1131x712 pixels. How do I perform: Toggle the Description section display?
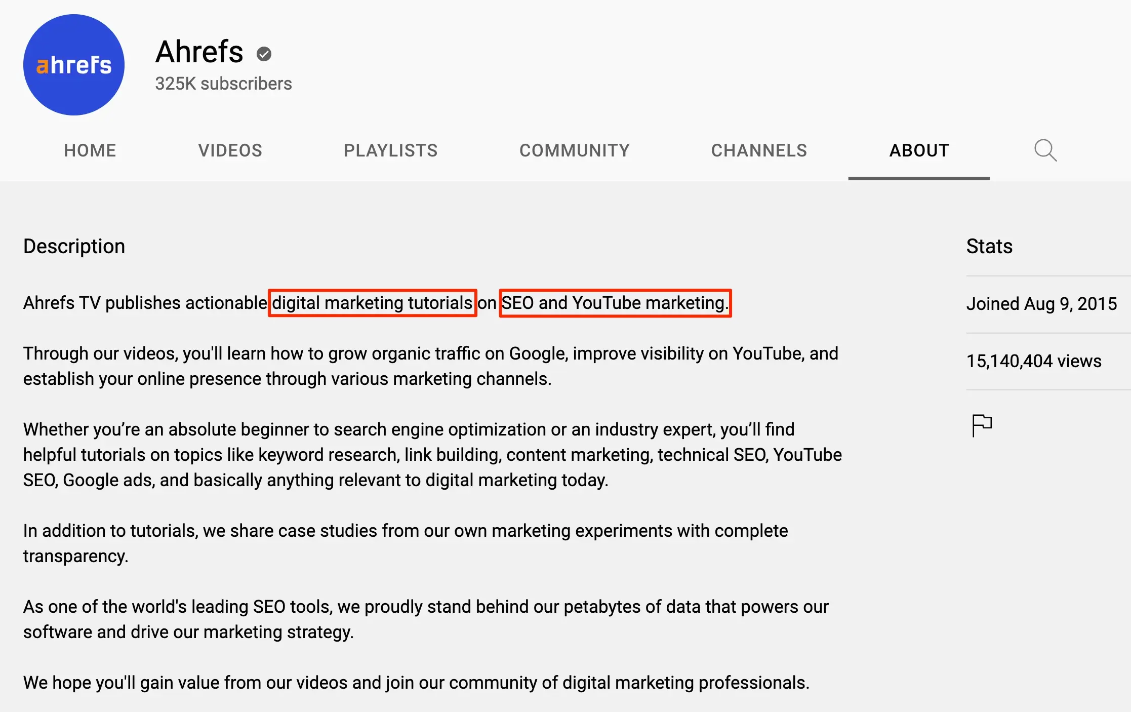73,245
